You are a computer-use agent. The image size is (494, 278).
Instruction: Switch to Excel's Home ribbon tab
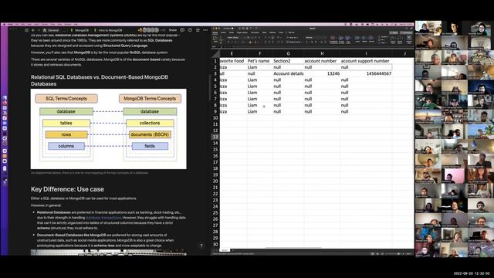215,32
